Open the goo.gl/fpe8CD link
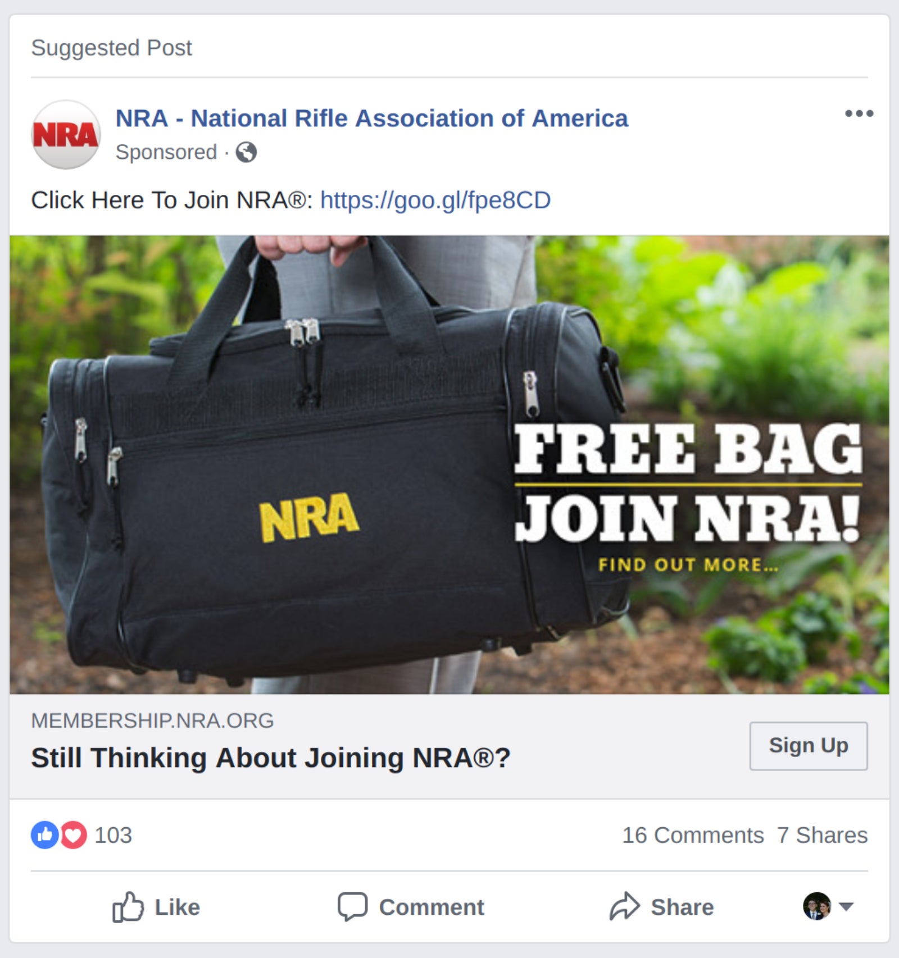The image size is (899, 958). 435,200
